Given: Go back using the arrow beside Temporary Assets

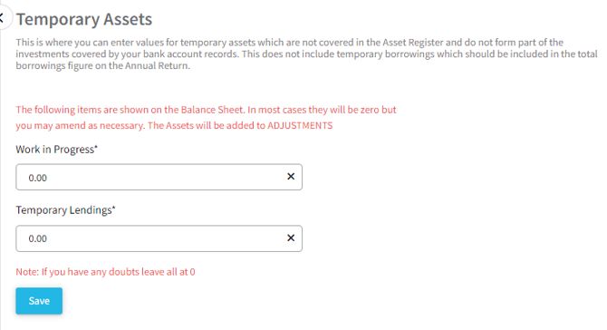Looking at the screenshot, I should [2, 18].
